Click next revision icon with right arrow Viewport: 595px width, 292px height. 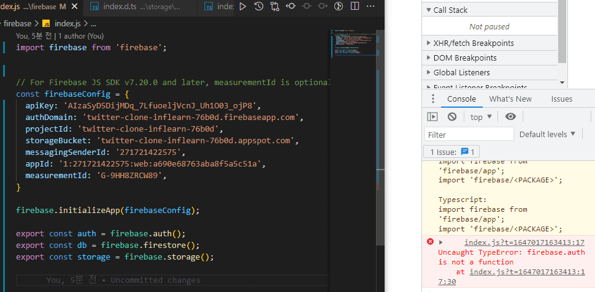[323, 6]
